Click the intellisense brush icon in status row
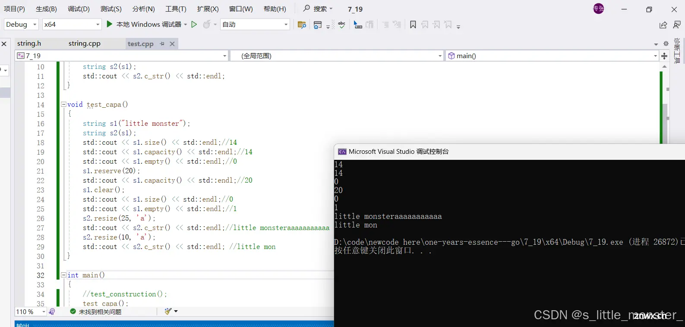This screenshot has width=685, height=327. [x=168, y=311]
